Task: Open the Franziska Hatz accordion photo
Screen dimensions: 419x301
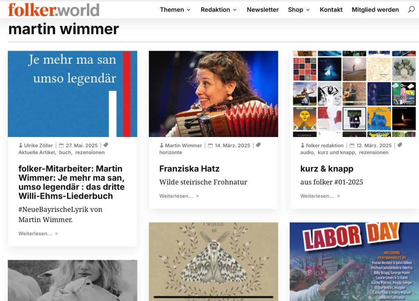Action: pos(214,94)
